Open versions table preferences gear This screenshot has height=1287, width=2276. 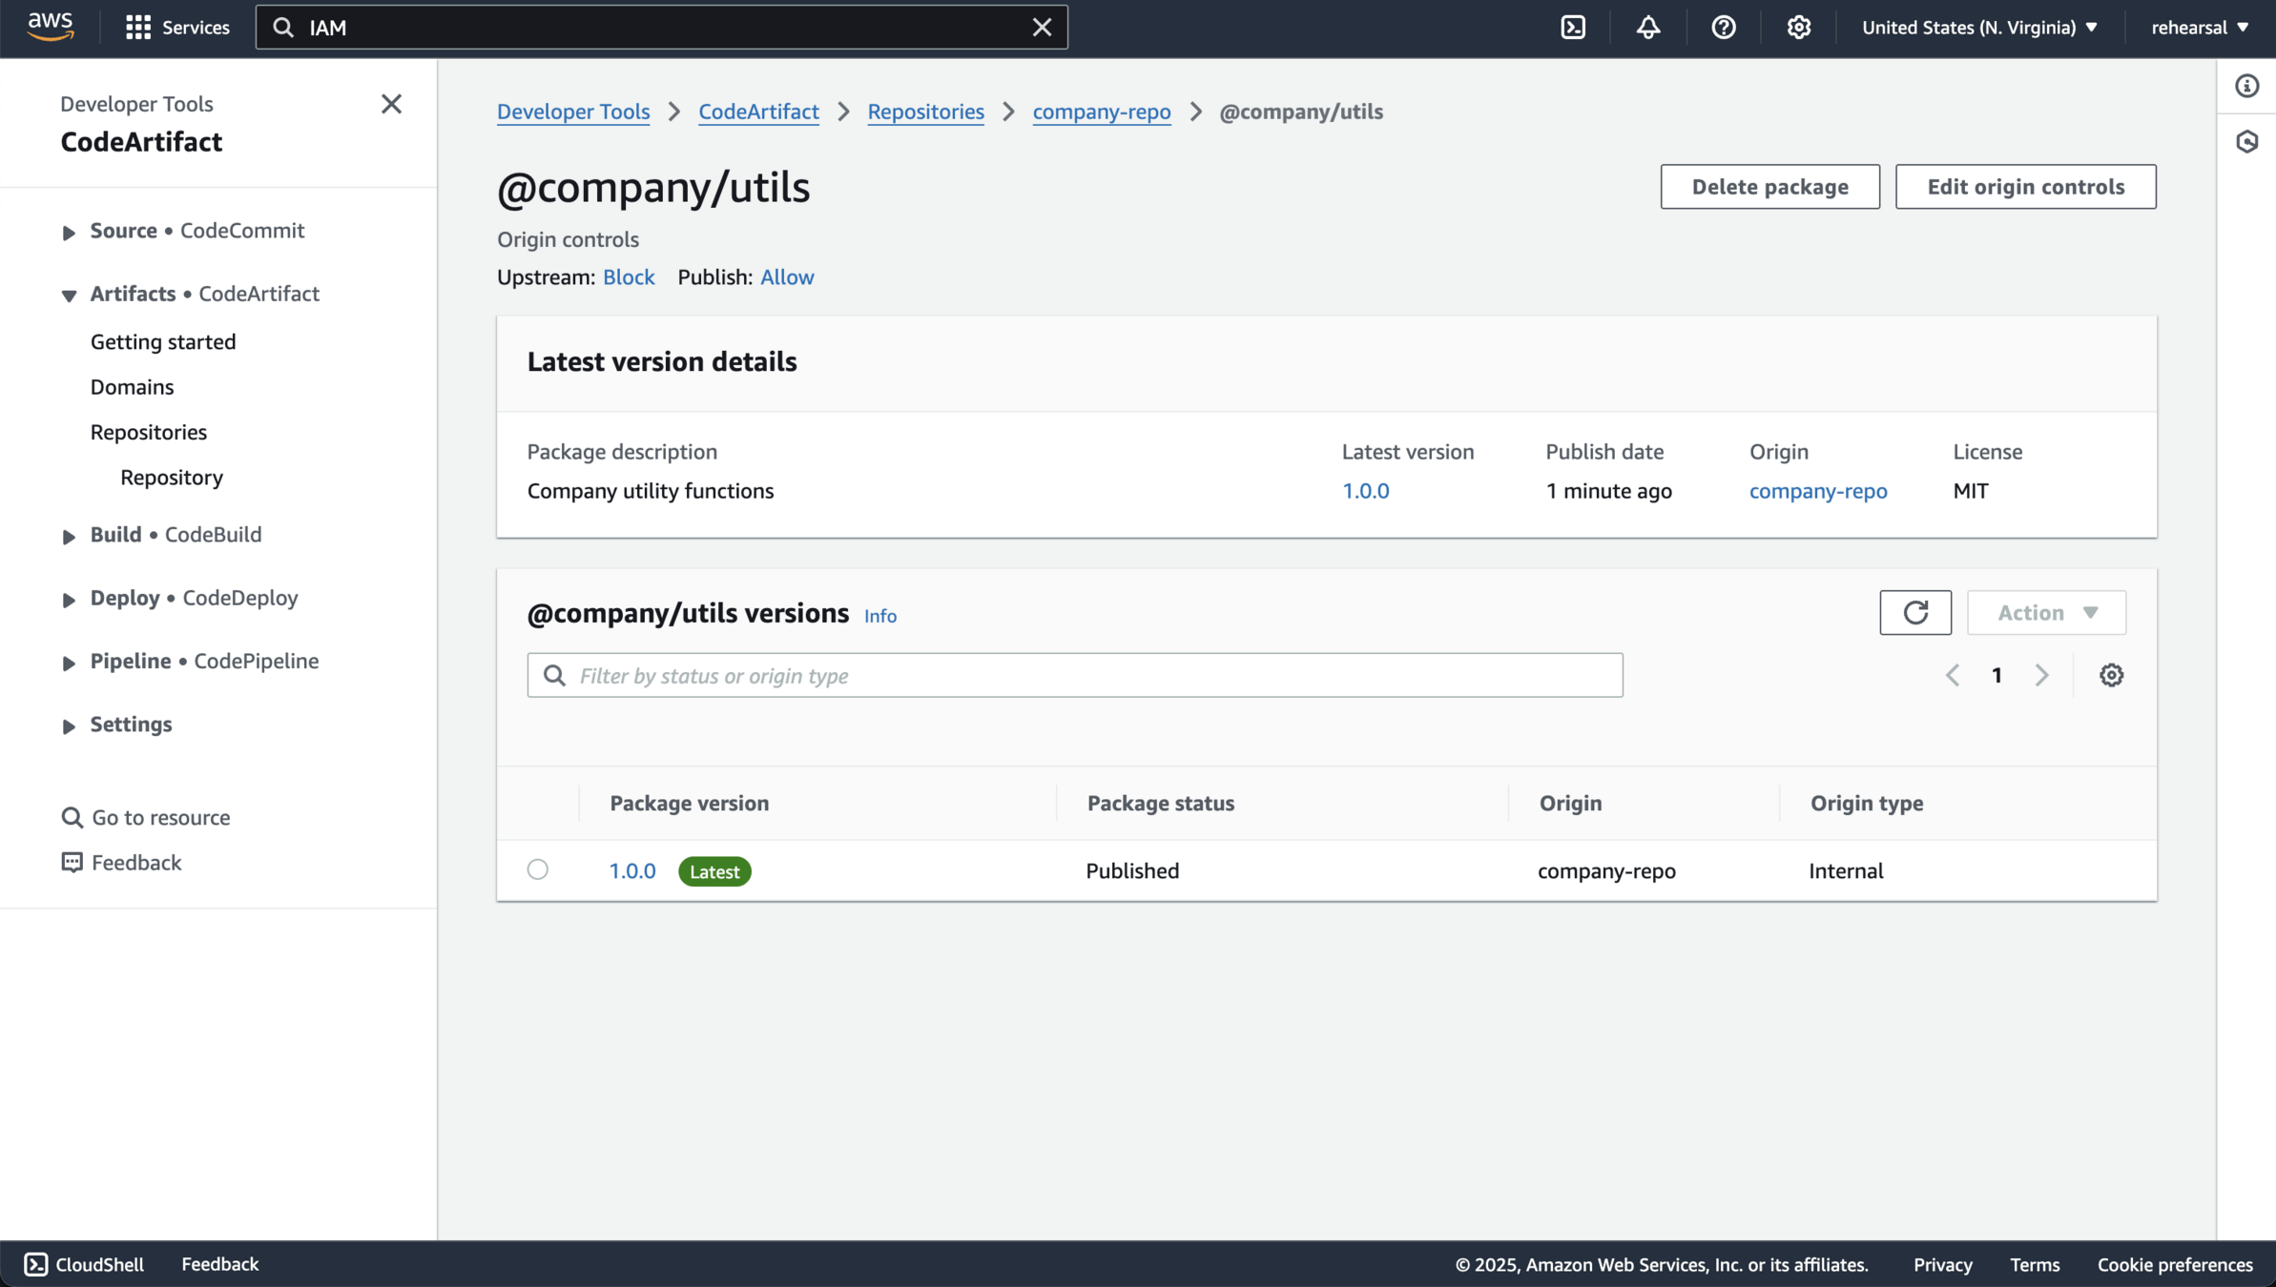tap(2111, 675)
